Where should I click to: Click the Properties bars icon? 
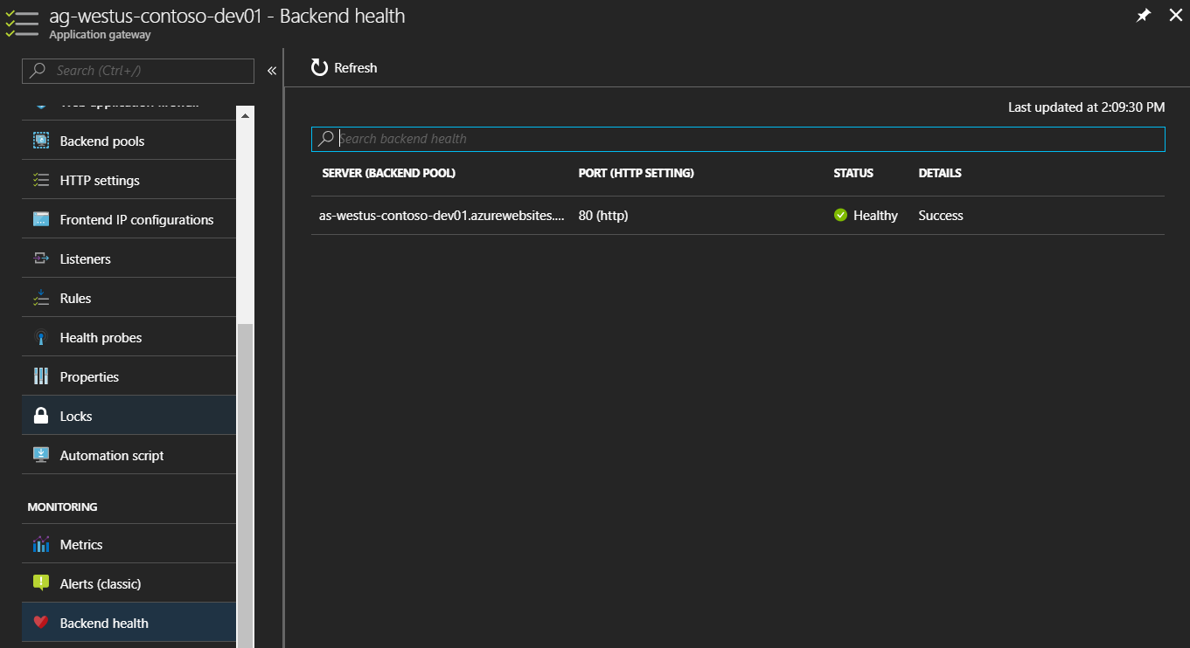pyautogui.click(x=41, y=376)
